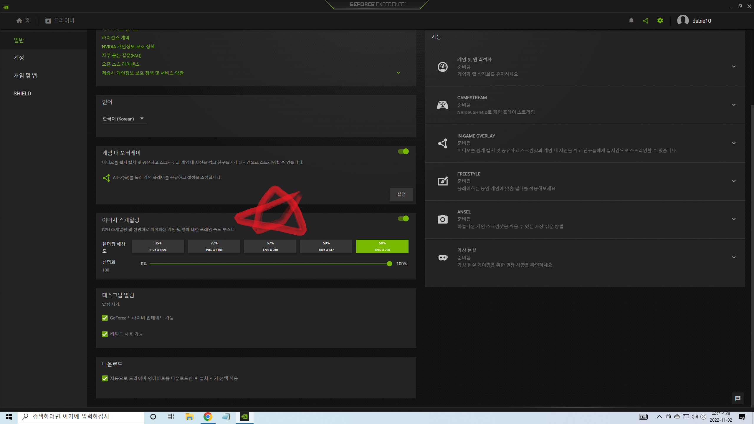Open Windows action center icon
This screenshot has width=754, height=424.
click(x=742, y=417)
